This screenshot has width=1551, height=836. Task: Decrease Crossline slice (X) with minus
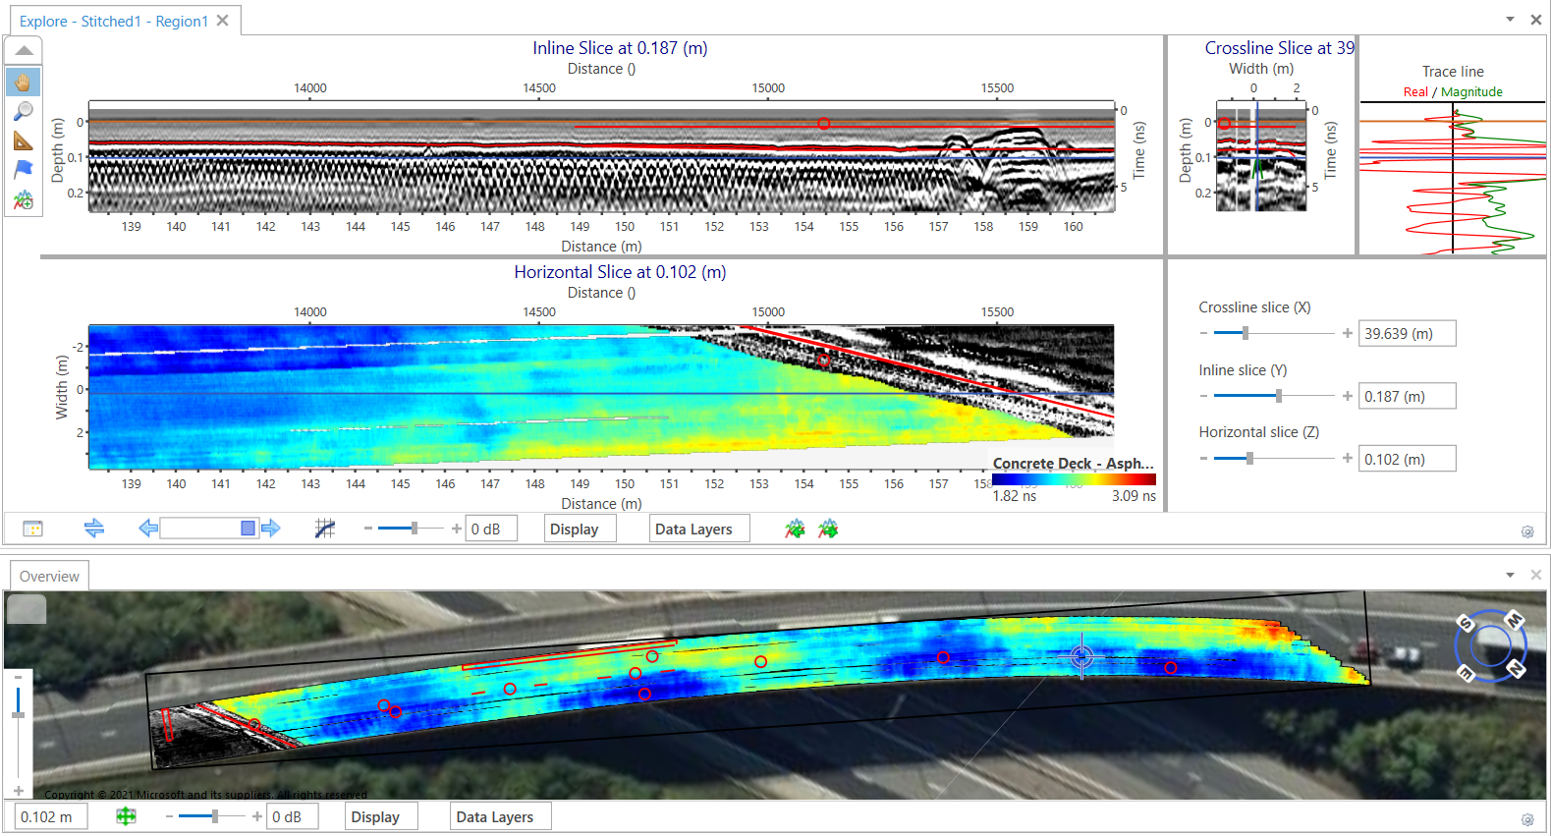coord(1204,333)
